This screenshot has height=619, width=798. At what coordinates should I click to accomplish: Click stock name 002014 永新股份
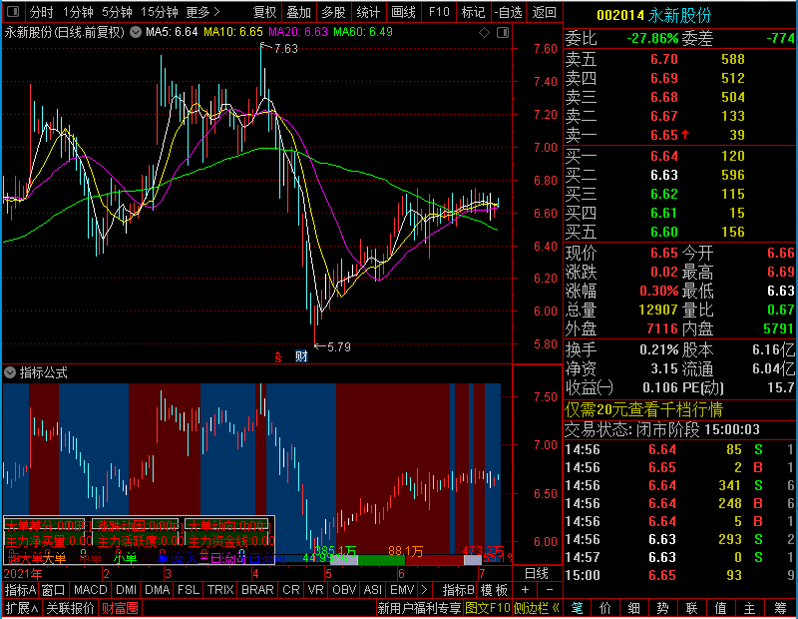coord(654,15)
